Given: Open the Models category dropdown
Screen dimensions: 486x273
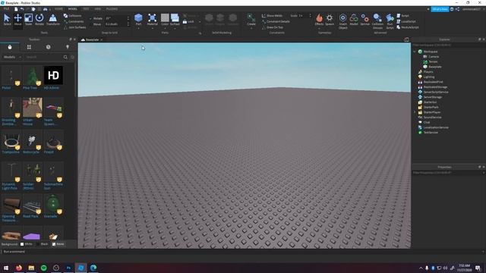Looking at the screenshot, I should [x=12, y=58].
